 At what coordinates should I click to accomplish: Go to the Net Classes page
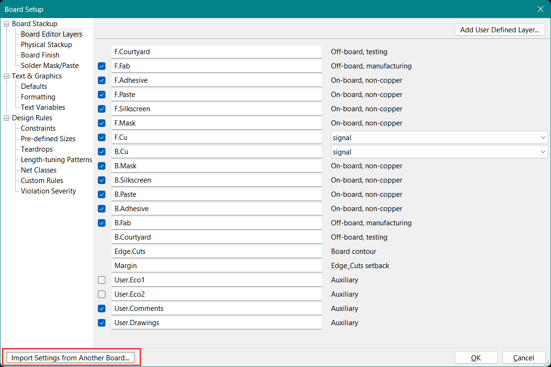click(38, 170)
